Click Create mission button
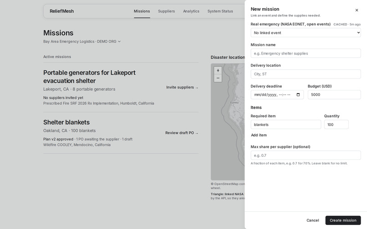The height and width of the screenshot is (229, 367). click(343, 220)
